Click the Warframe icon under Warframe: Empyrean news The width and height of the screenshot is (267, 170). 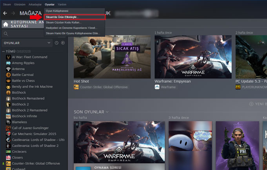tap(157, 87)
